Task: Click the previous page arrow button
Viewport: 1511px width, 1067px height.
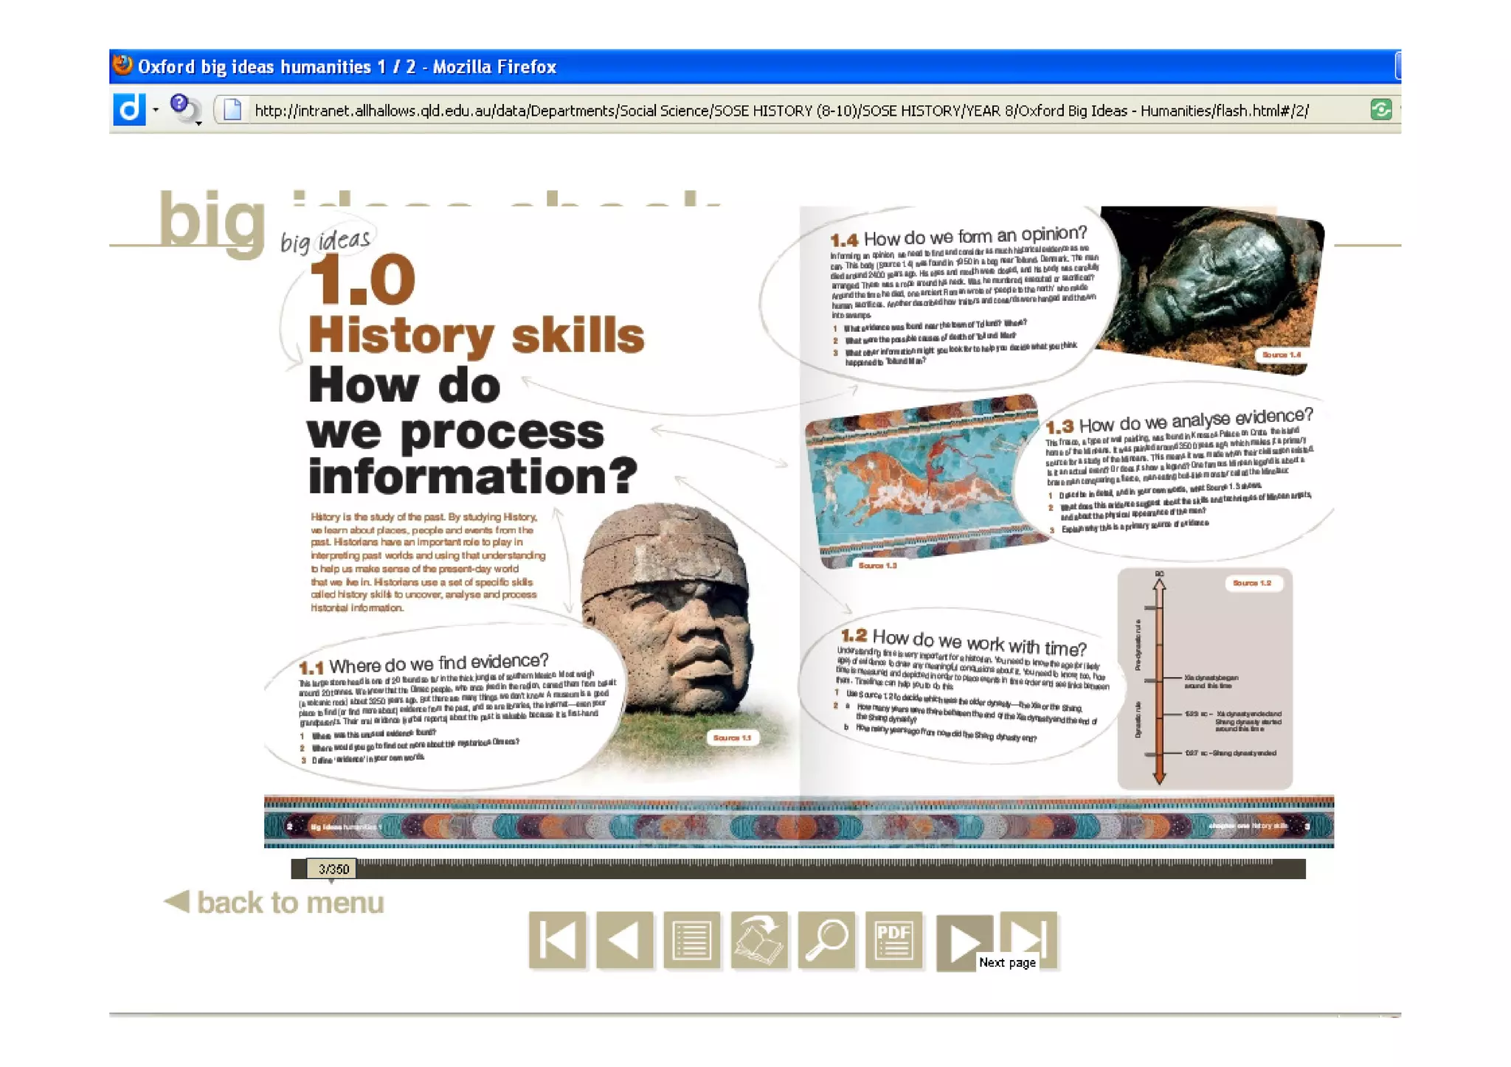Action: pos(624,939)
